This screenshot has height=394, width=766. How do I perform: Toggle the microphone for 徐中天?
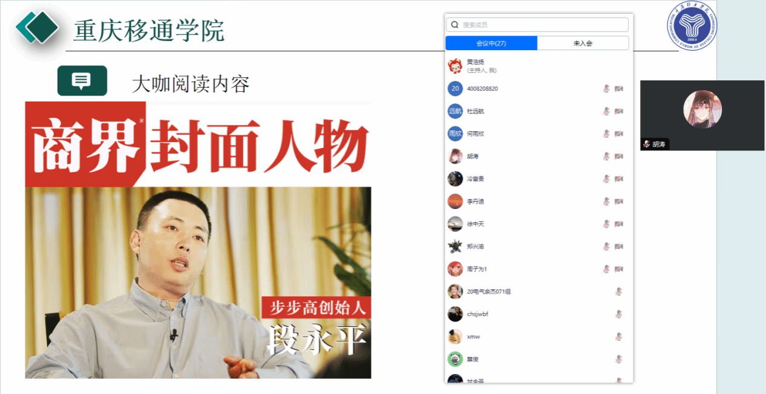pyautogui.click(x=606, y=224)
